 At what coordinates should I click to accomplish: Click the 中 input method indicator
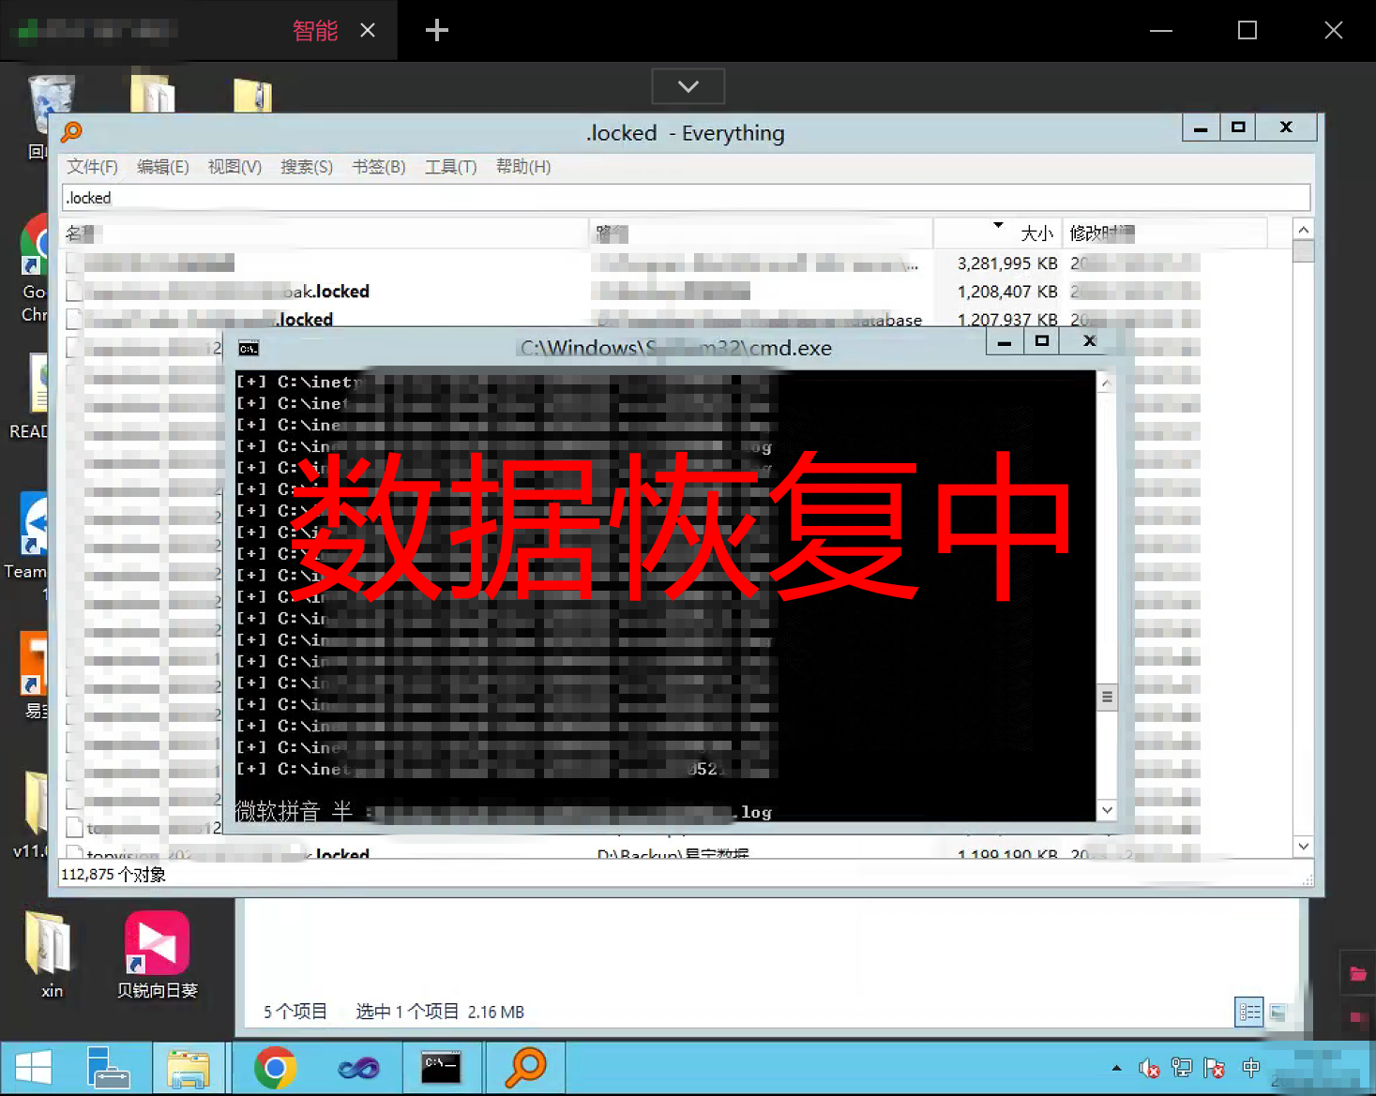(x=1250, y=1068)
